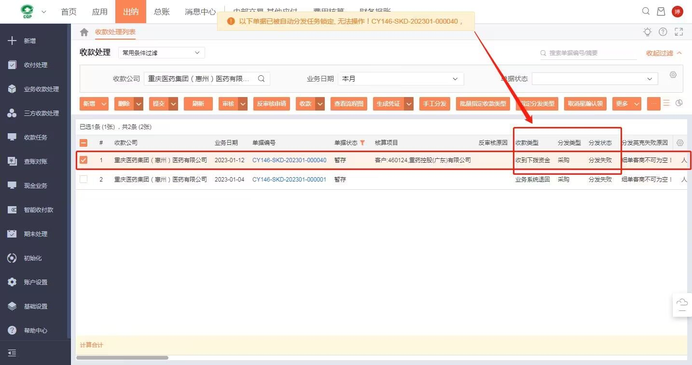This screenshot has height=365, width=692.
Task: Click the CQP logo icon
Action: pyautogui.click(x=28, y=12)
